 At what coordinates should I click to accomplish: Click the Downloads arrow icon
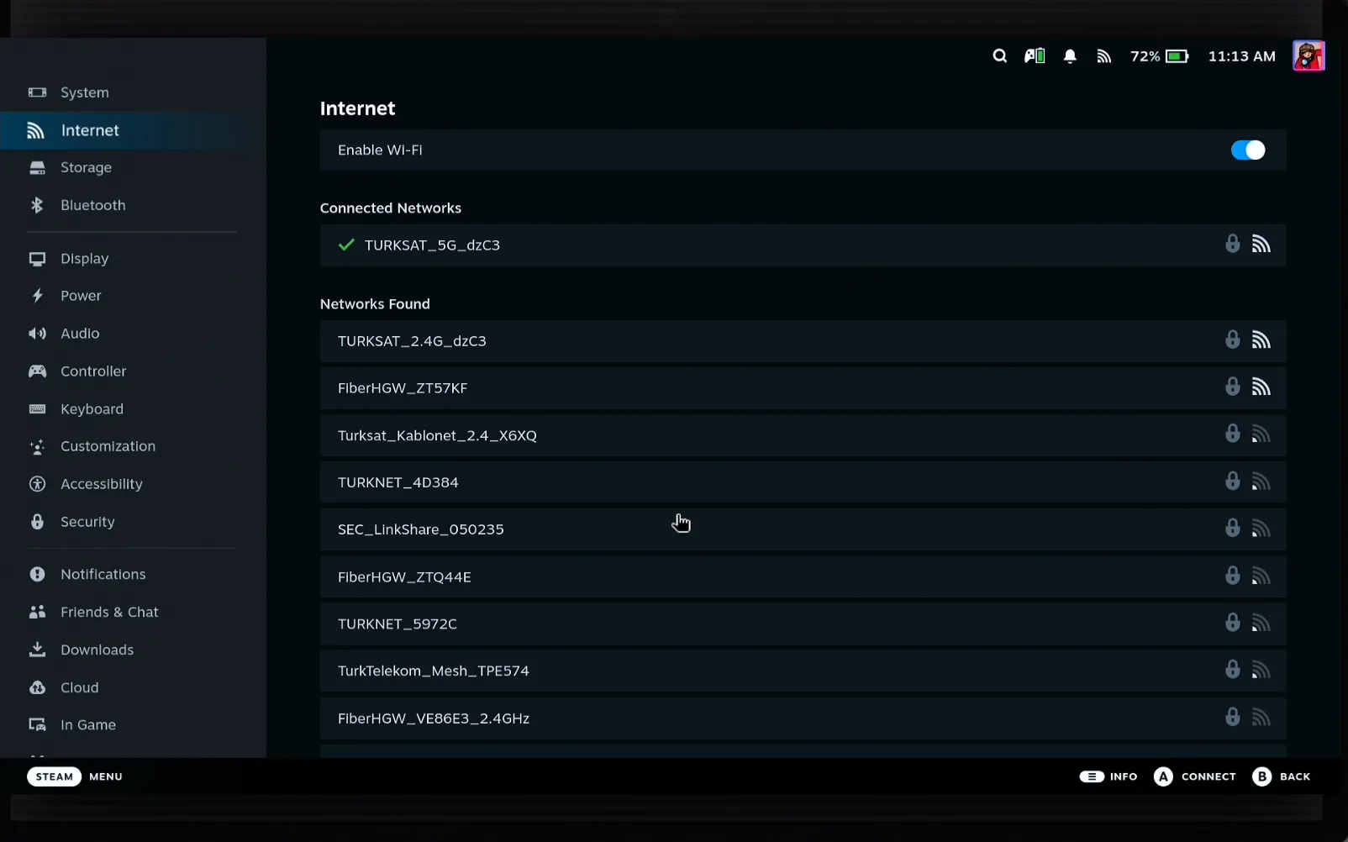37,650
